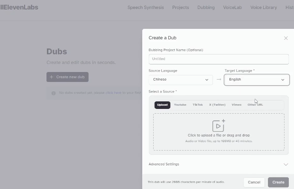
Task: Switch to the X (Twitter) source tab
Action: (x=217, y=105)
